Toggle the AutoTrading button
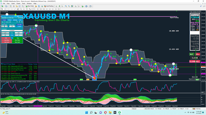Viewport: 206px width, 115px height. pyautogui.click(x=49, y=6)
